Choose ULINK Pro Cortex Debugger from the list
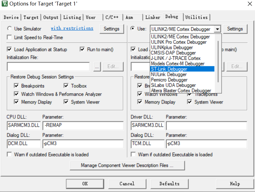255x192 pixels. pos(182,42)
